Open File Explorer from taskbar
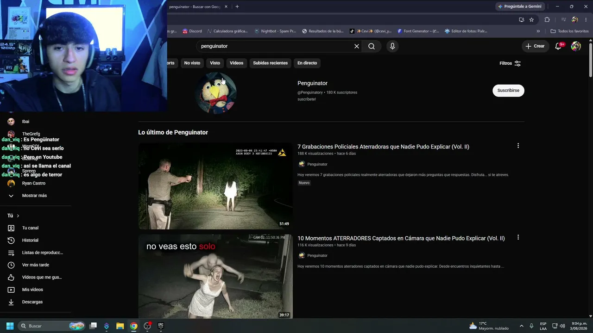Viewport: 593px width, 333px height. point(120,326)
